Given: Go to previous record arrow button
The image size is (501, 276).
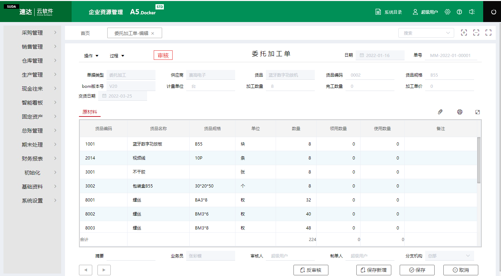Looking at the screenshot, I should [x=86, y=270].
